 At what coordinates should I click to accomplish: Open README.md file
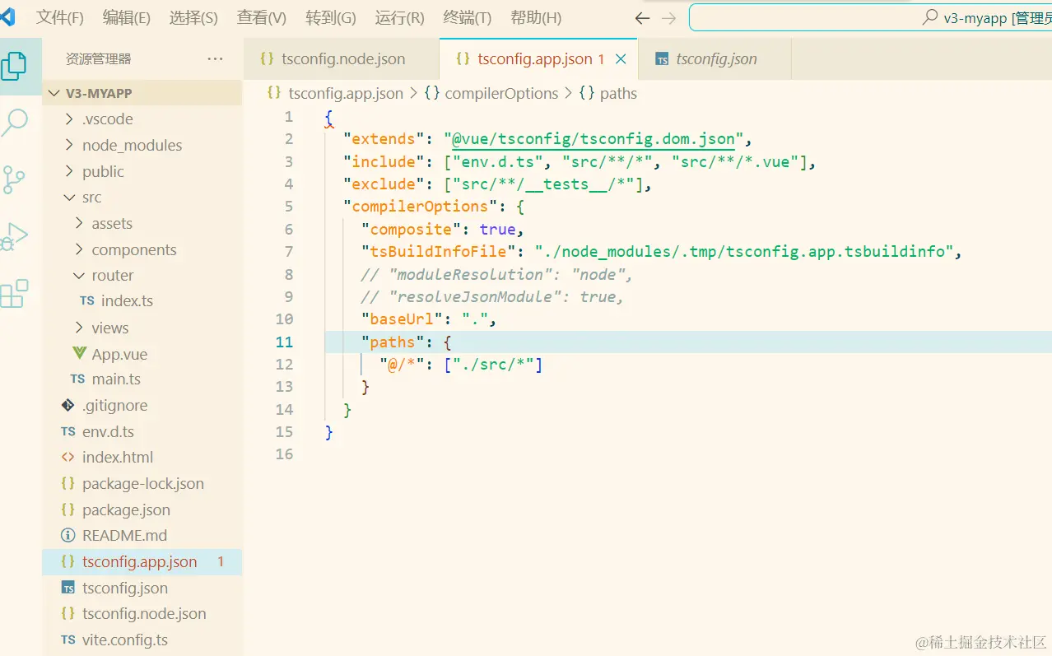click(x=142, y=535)
